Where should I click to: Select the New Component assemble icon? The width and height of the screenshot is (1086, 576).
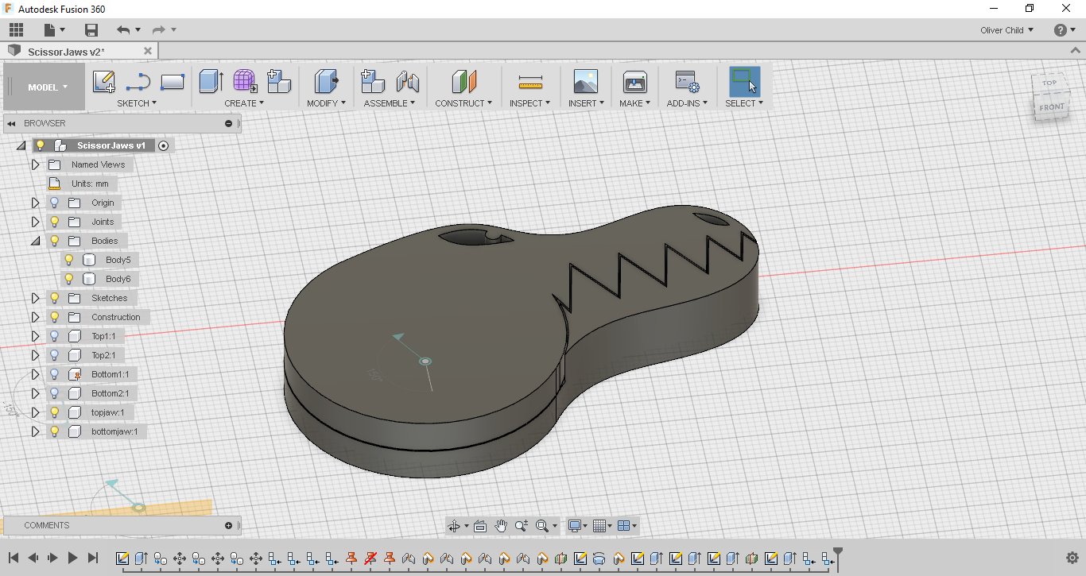(x=373, y=81)
